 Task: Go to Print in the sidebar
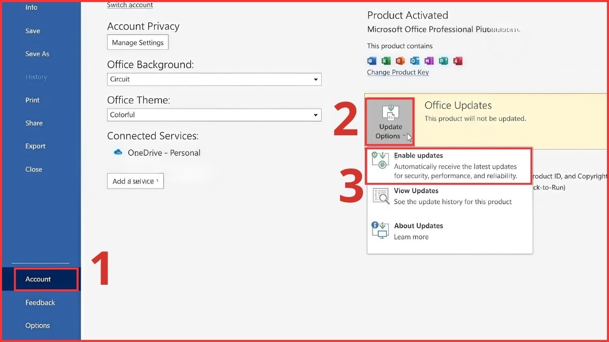click(x=32, y=100)
